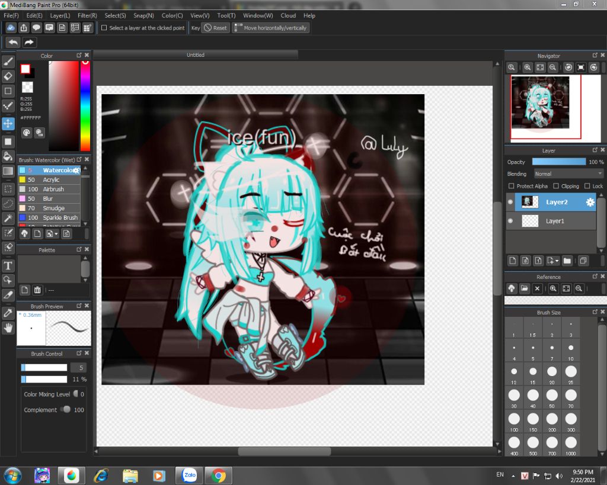Viewport: 607px width, 485px height.
Task: Select the Bucket fill tool
Action: coord(8,156)
